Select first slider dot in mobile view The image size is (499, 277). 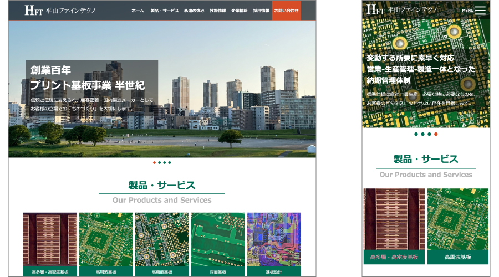coord(416,134)
